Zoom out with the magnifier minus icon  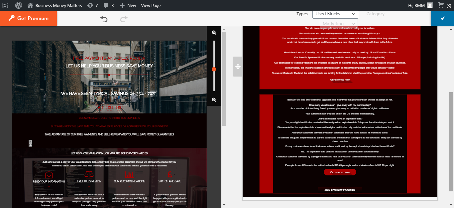coord(214,100)
